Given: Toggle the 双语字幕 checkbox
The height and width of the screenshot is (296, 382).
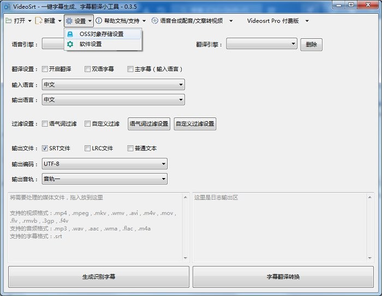Looking at the screenshot, I should click(x=87, y=69).
